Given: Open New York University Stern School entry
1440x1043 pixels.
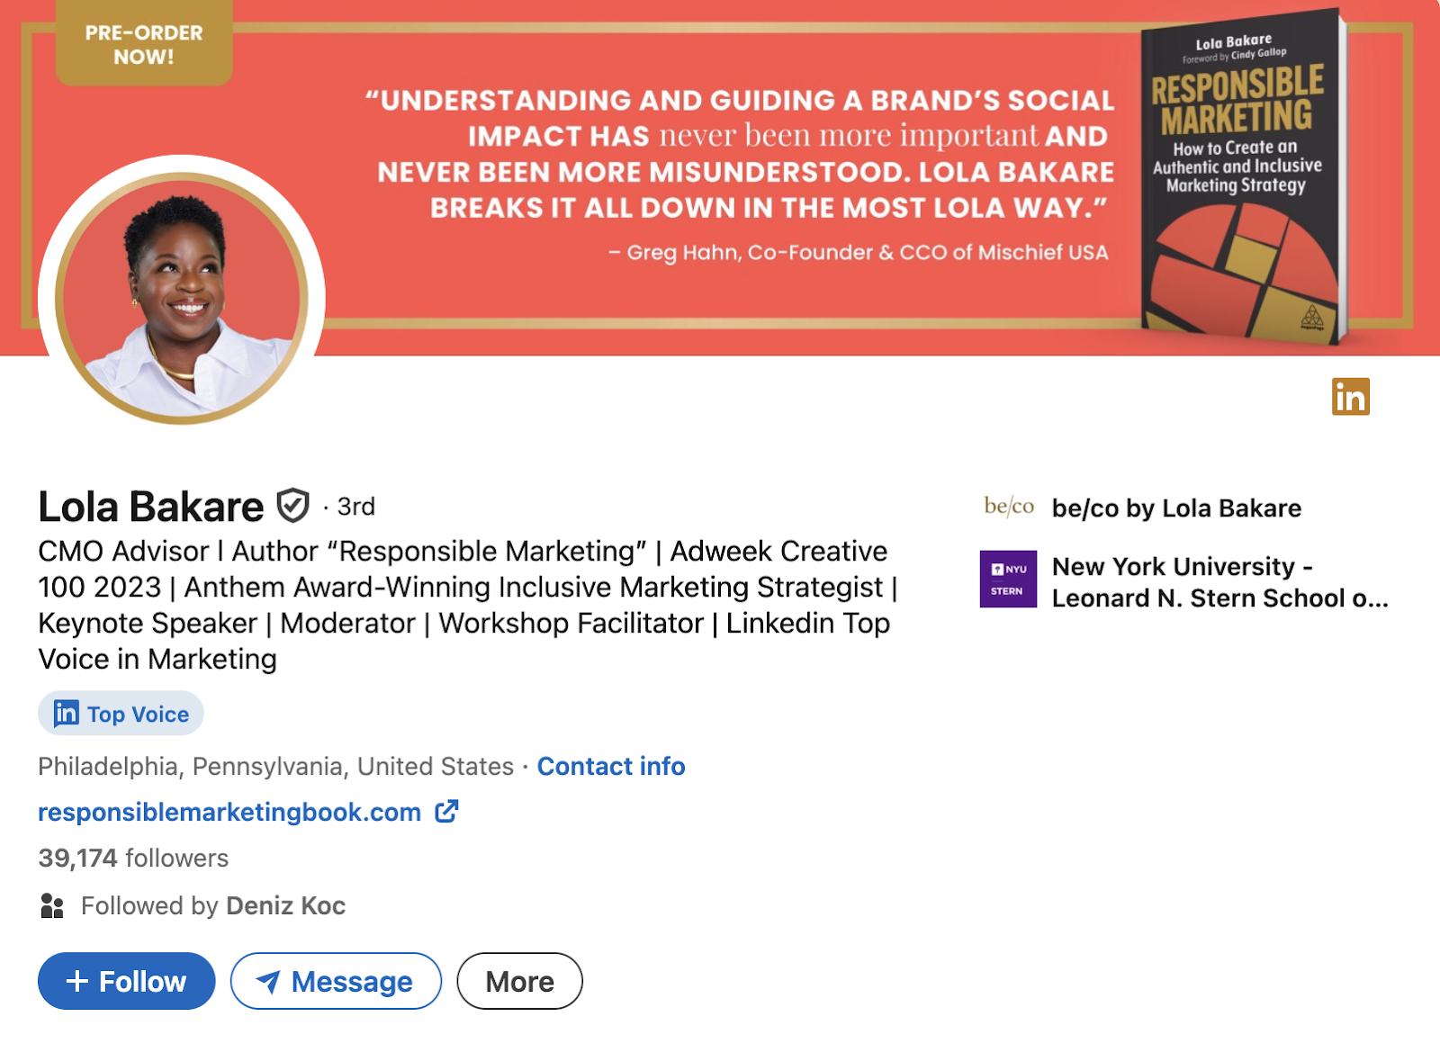Looking at the screenshot, I should (1219, 582).
